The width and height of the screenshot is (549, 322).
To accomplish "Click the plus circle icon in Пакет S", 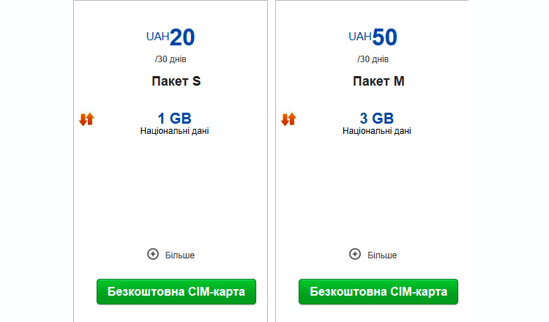I will pyautogui.click(x=153, y=254).
